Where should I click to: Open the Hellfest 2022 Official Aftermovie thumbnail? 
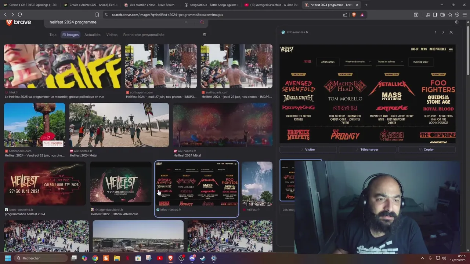point(121,184)
